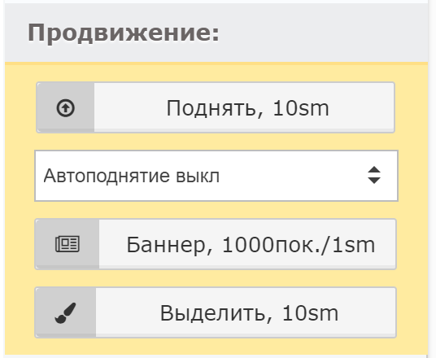Click the grey icon area of the Поднять button
The image size is (436, 358).
click(66, 107)
